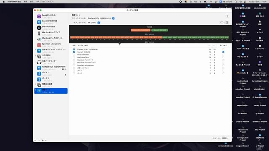The width and height of the screenshot is (269, 151).
Task: Check use for EpocCam Microphone in table
Action: (x=74, y=65)
